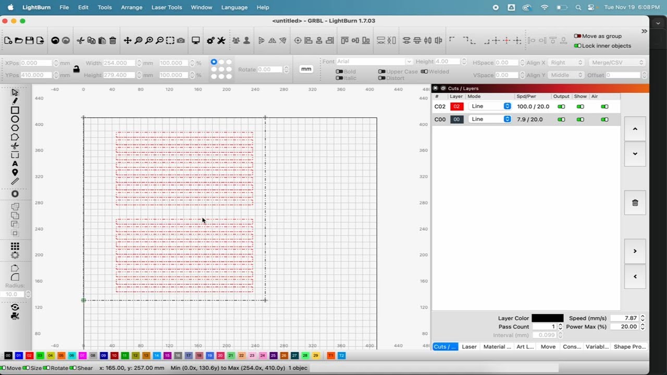Viewport: 667px width, 375px height.
Task: Open the Grid Array tool
Action: [15, 246]
